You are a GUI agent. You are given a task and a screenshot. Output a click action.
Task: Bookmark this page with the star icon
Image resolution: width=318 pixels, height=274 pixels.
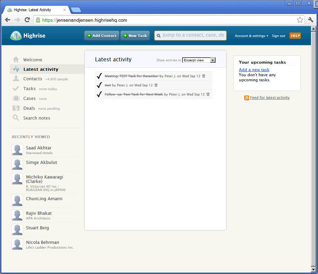[300, 20]
